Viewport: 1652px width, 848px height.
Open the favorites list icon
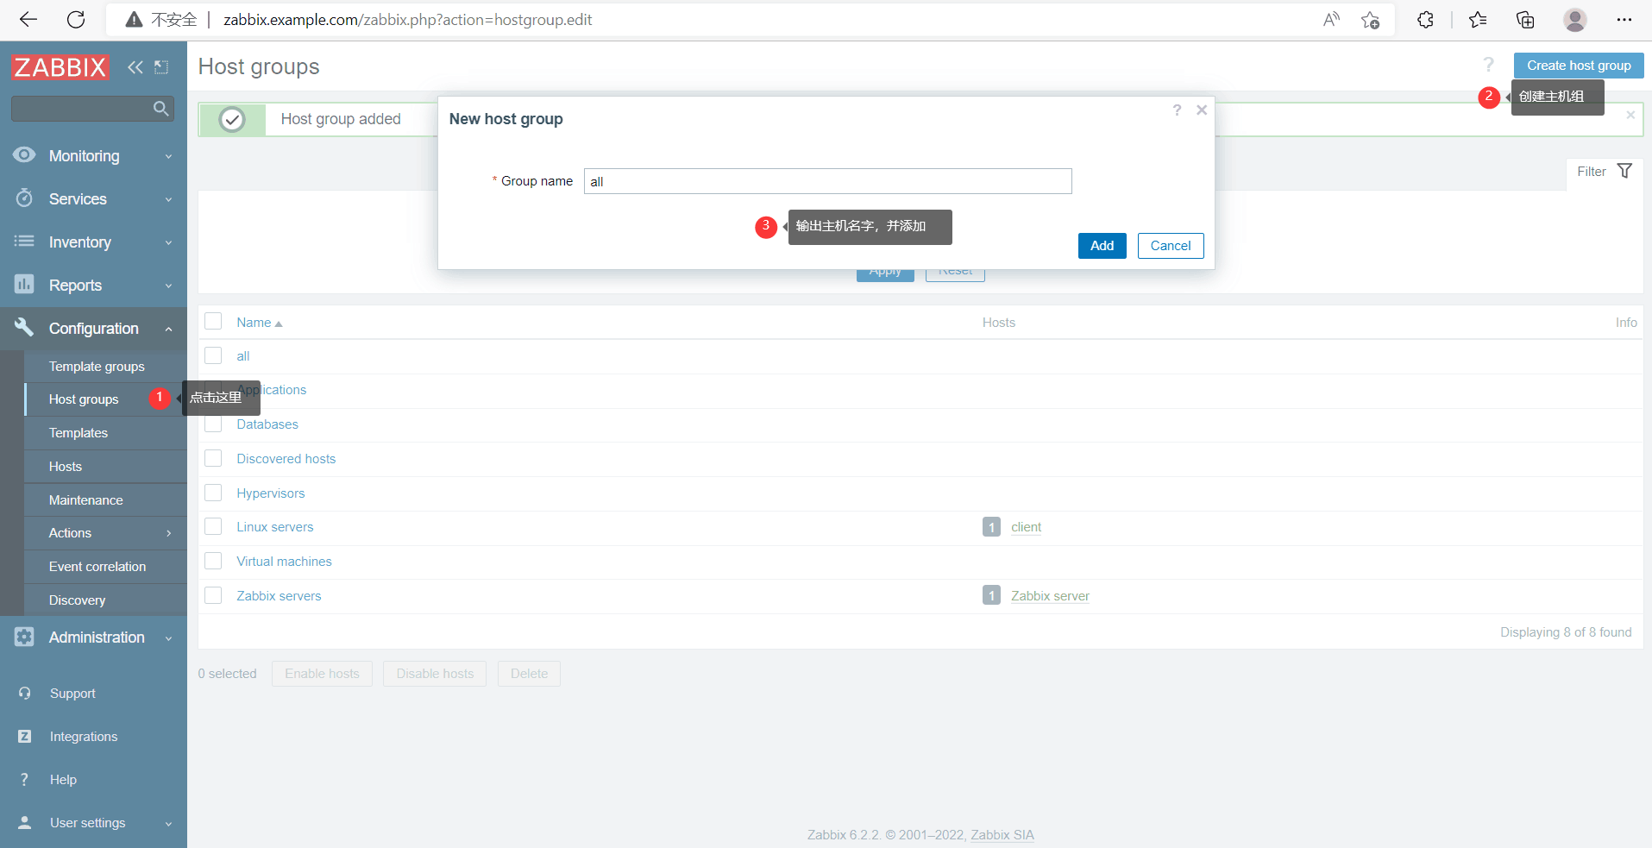tap(1478, 20)
